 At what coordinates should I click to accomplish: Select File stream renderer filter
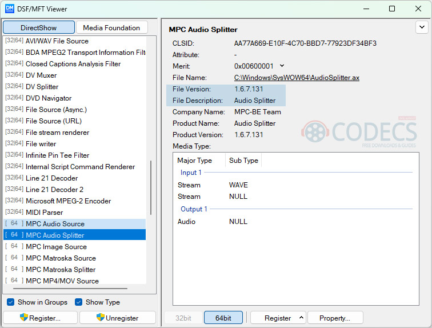tap(75, 133)
